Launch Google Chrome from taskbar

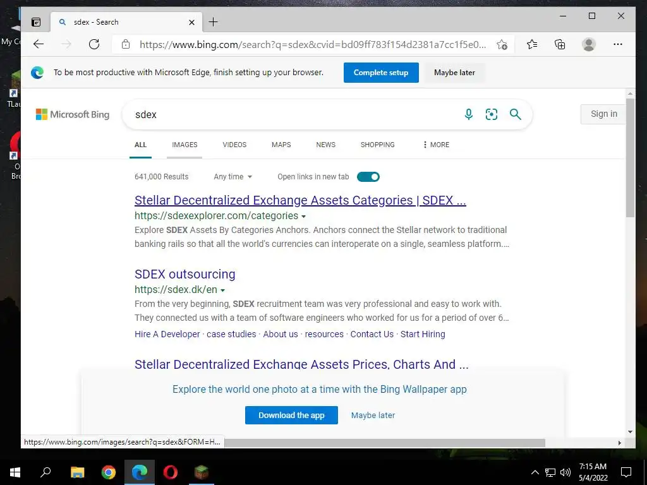(x=109, y=472)
